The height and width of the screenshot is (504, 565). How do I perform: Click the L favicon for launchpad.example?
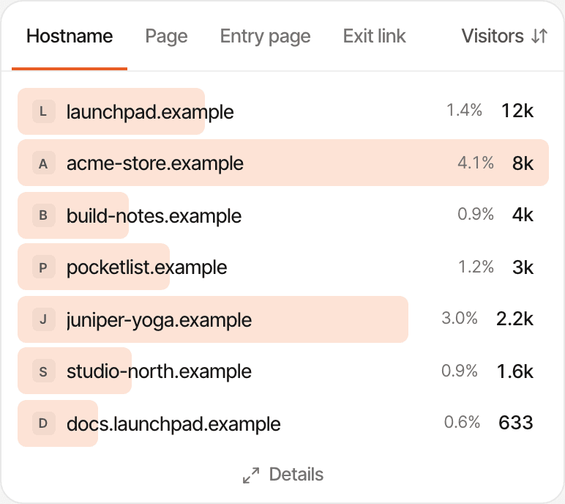(x=44, y=111)
